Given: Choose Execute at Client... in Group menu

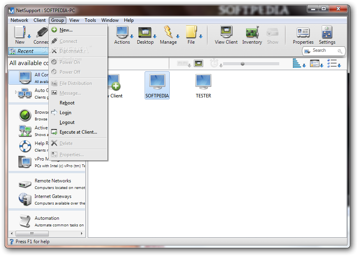Looking at the screenshot, I should click(x=78, y=132).
